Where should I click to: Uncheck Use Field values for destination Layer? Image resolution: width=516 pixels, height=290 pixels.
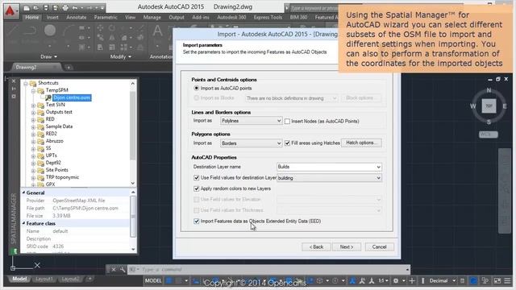click(x=197, y=177)
